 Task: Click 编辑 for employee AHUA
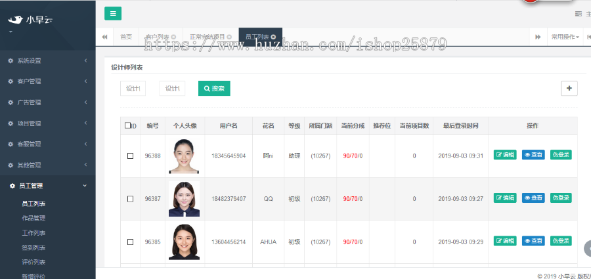505,241
